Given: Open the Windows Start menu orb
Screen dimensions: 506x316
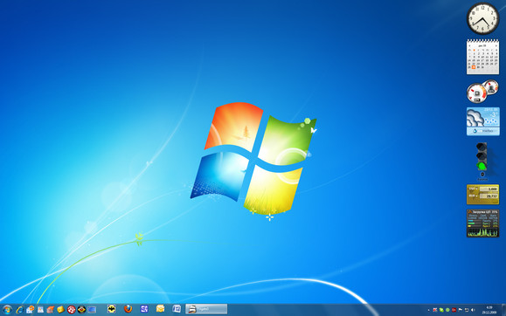Looking at the screenshot, I should tap(6, 310).
